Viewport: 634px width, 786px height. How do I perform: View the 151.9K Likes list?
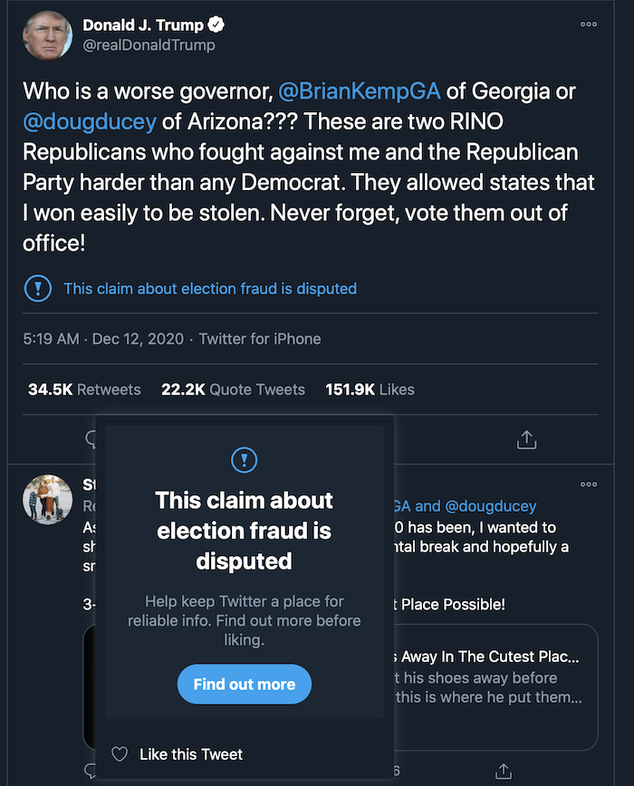(x=370, y=389)
